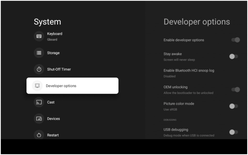The width and height of the screenshot is (248, 155).
Task: Open Keyboard Gboard settings
Action: (x=54, y=36)
